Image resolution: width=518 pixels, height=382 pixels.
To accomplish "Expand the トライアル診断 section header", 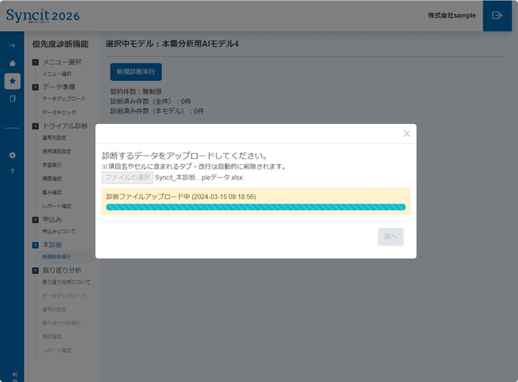I will 65,126.
